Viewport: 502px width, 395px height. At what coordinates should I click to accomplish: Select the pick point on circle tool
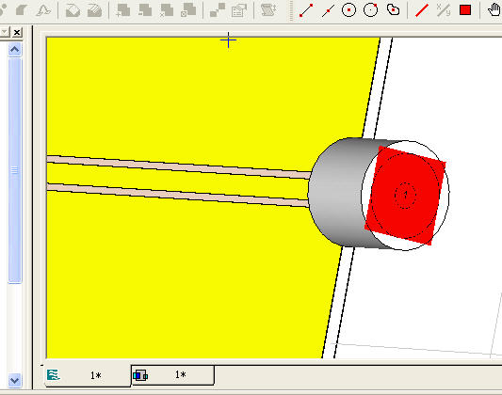[371, 10]
